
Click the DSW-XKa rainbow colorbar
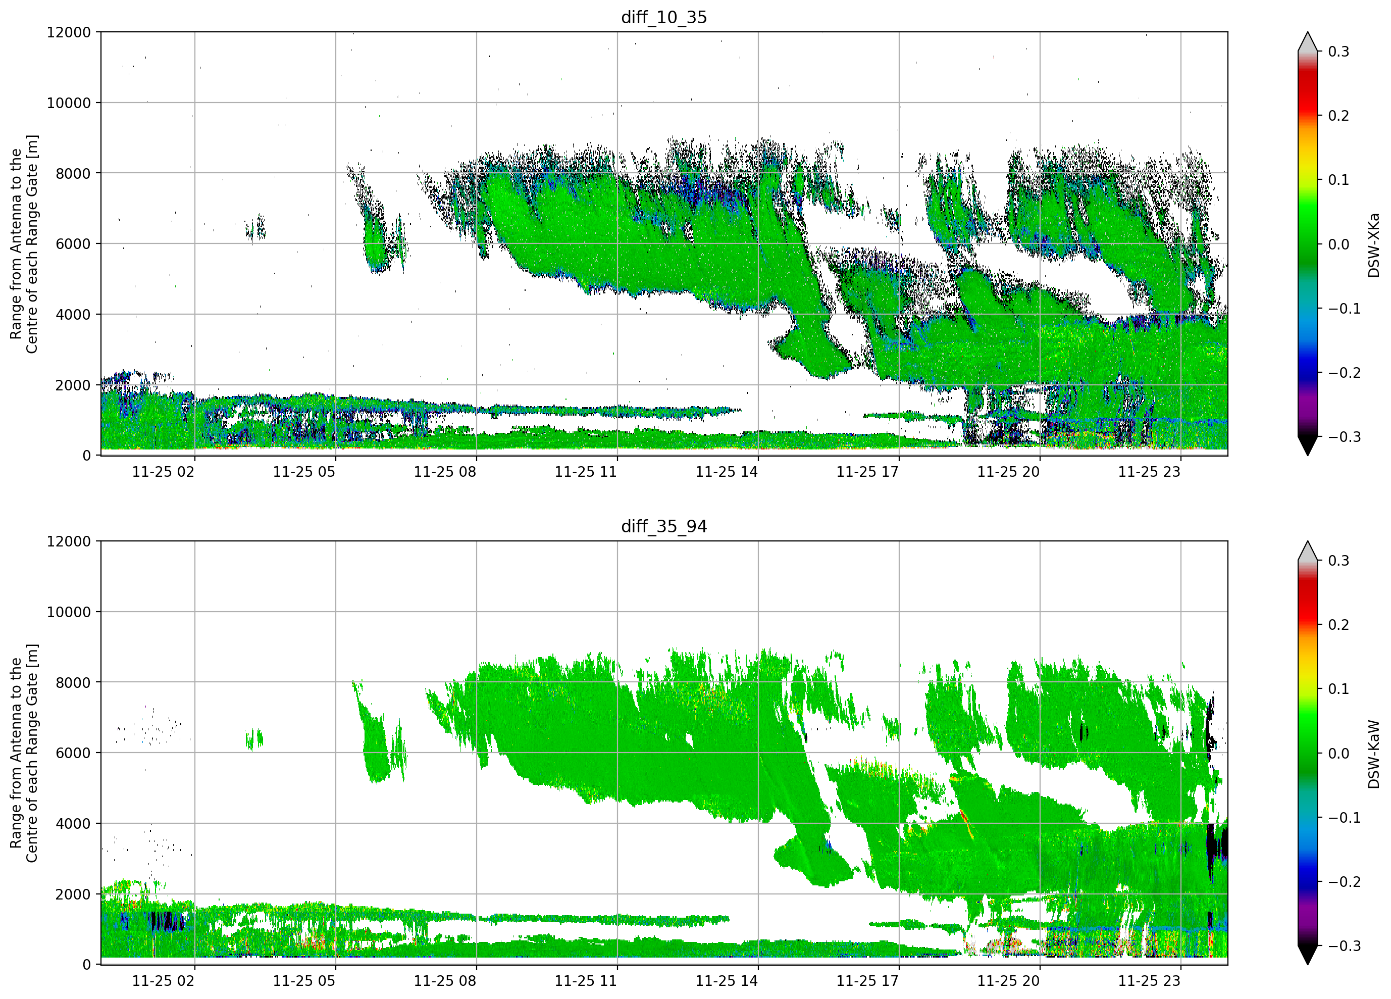1308,243
